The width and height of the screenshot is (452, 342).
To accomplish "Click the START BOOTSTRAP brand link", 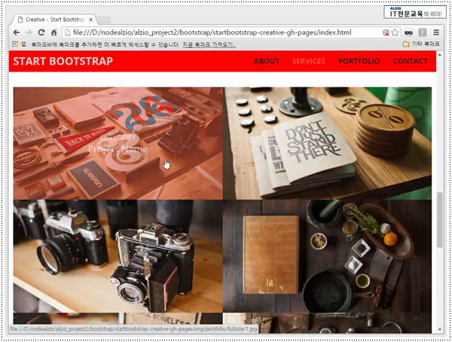I will click(63, 61).
